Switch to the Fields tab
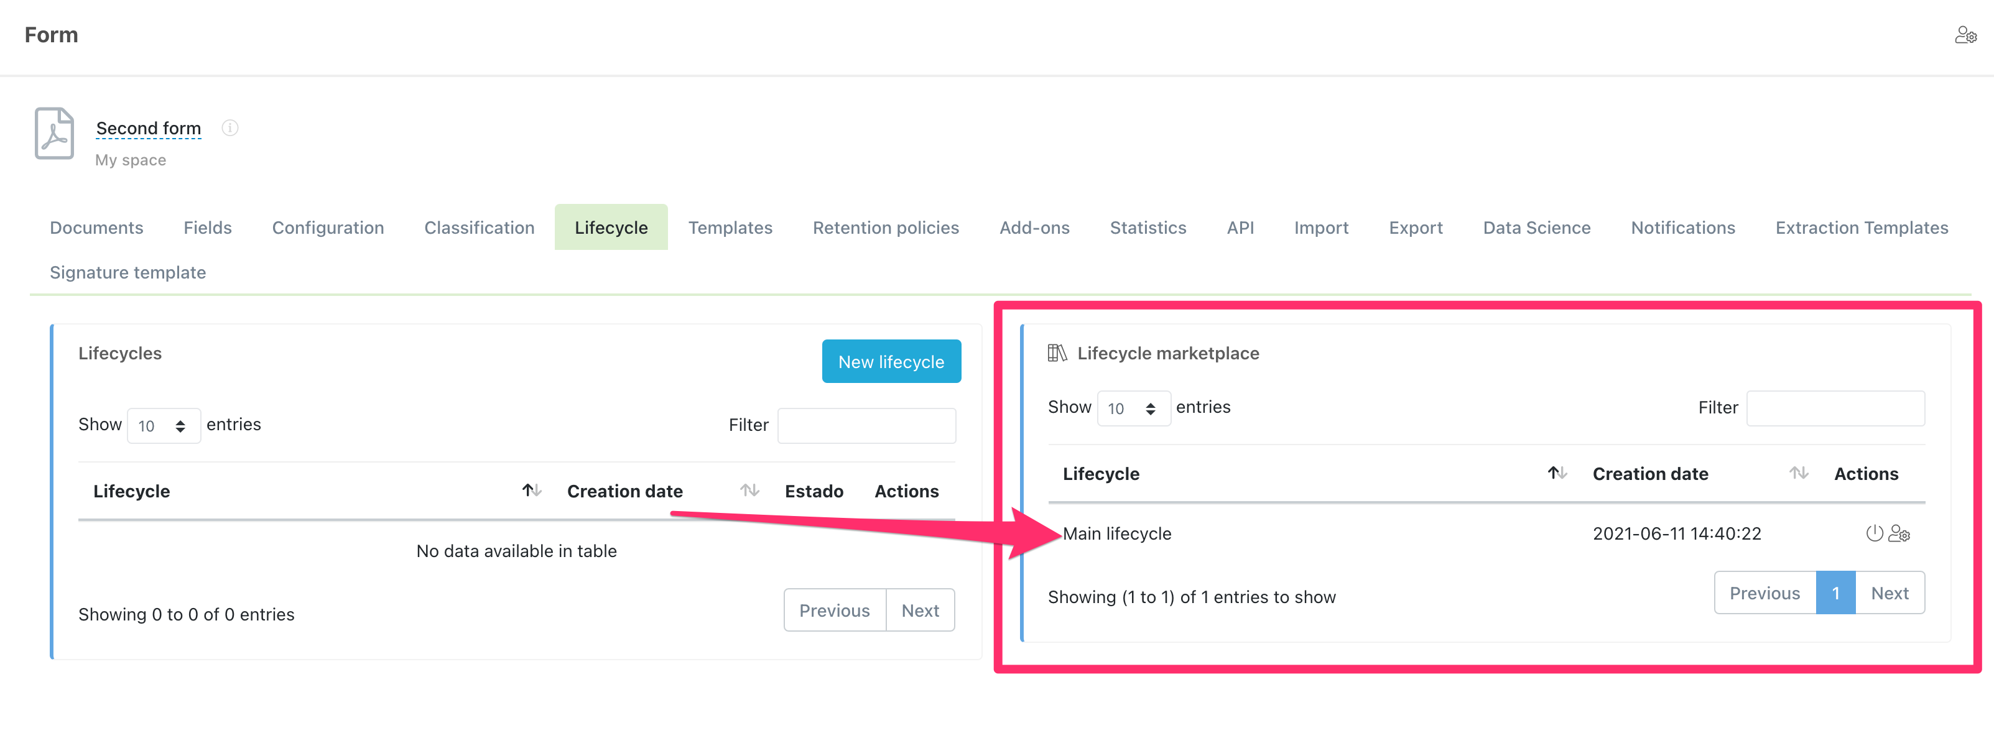 [208, 228]
